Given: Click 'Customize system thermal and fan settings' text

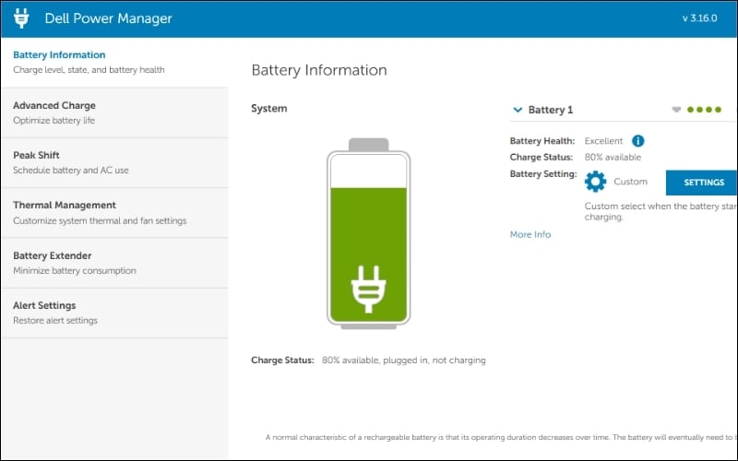Looking at the screenshot, I should pos(100,220).
